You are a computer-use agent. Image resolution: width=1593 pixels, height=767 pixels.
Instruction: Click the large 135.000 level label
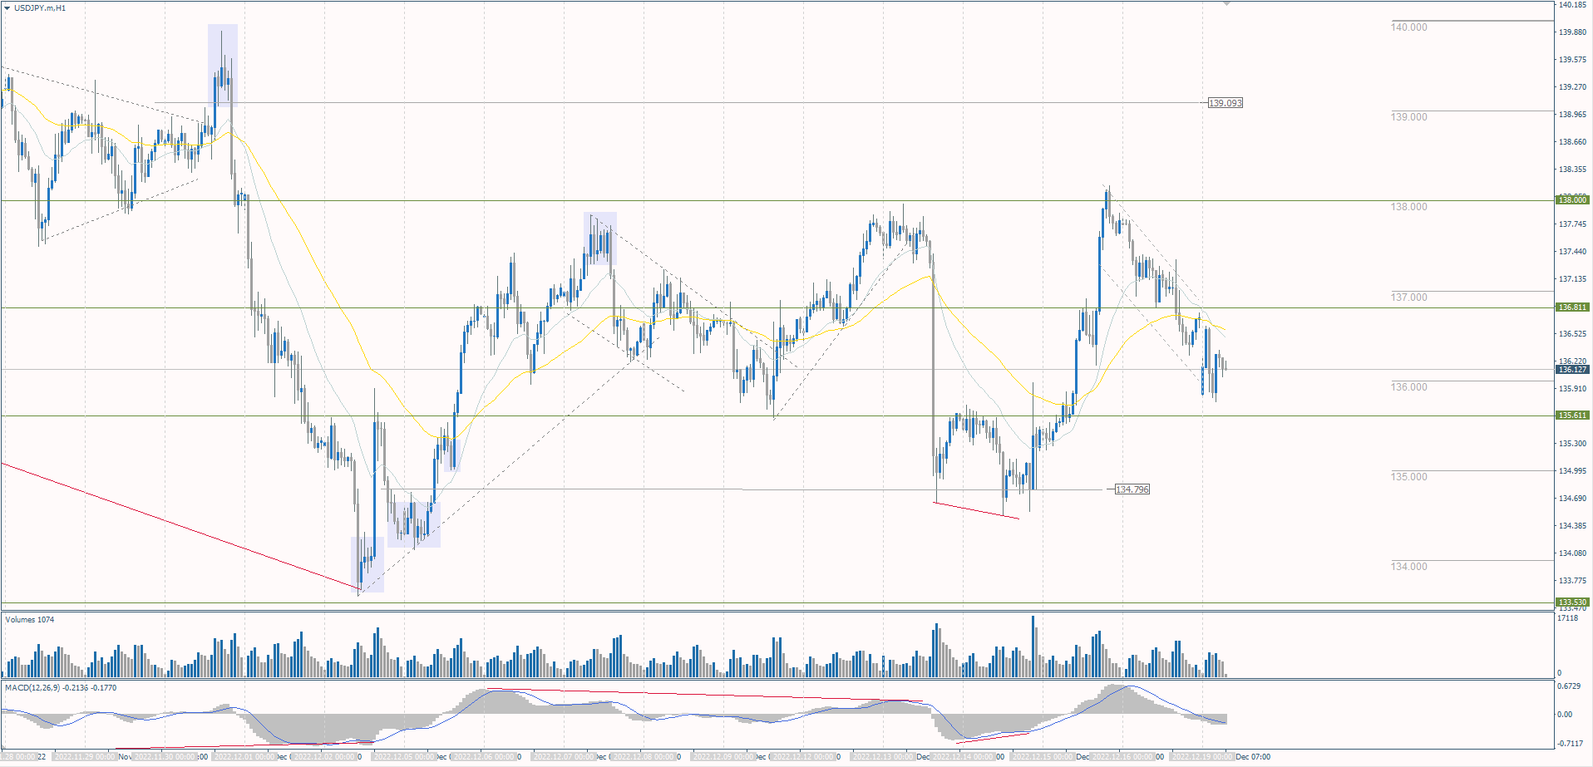1408,477
